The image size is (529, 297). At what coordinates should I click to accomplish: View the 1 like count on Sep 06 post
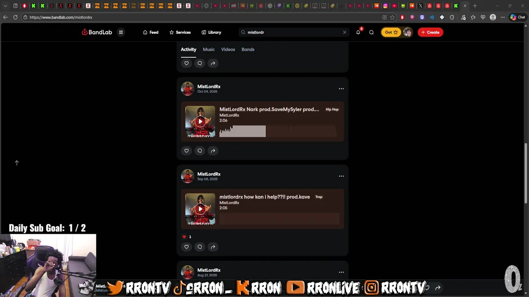point(187,237)
